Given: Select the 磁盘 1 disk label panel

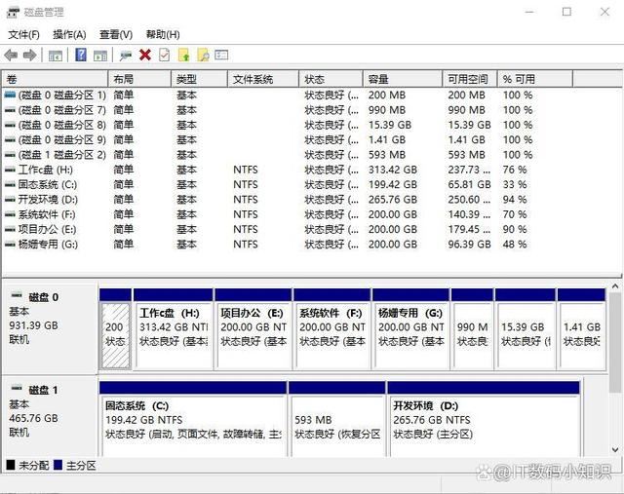Looking at the screenshot, I should pos(50,417).
